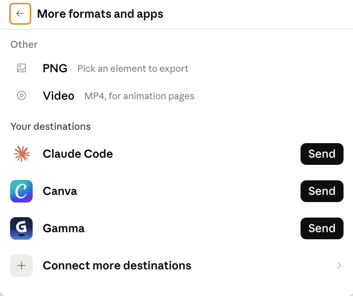Send the design to Gamma
Screen dimensions: 353x296
click(322, 228)
